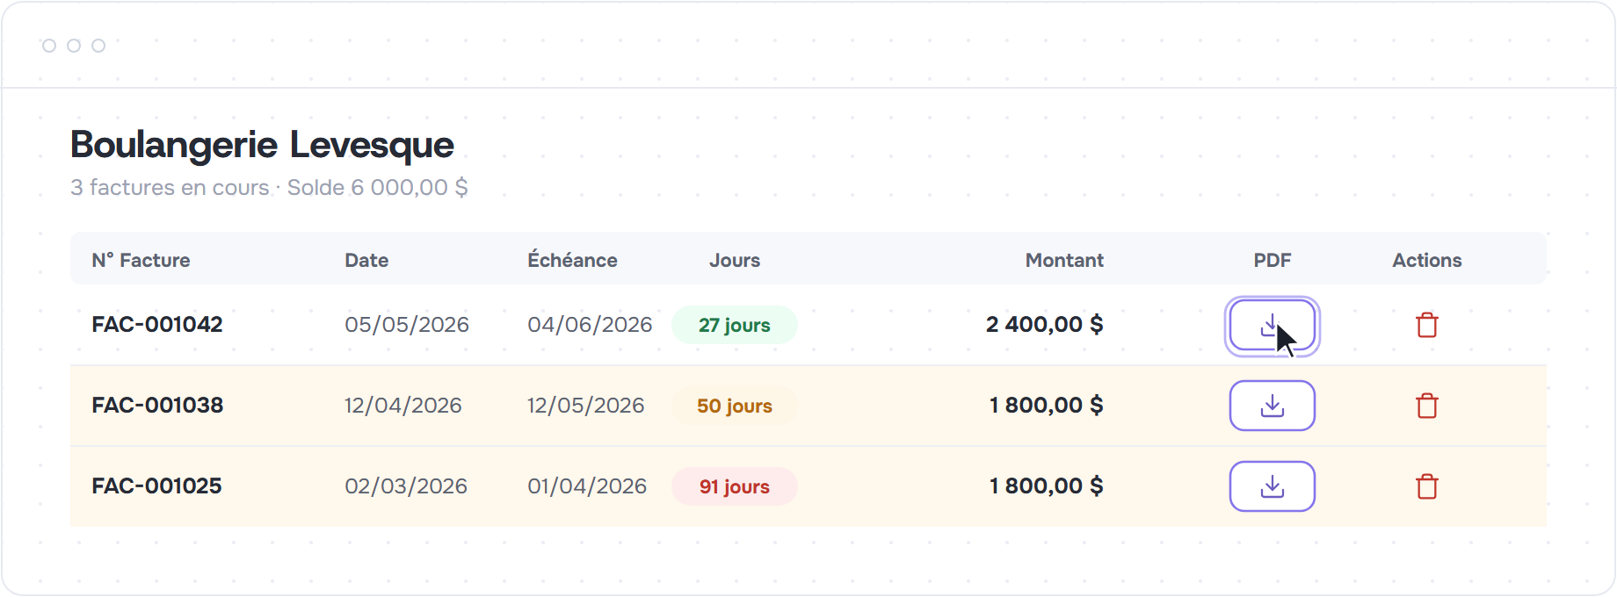Click the date 12/04/2026
The image size is (1617, 597).
403,406
